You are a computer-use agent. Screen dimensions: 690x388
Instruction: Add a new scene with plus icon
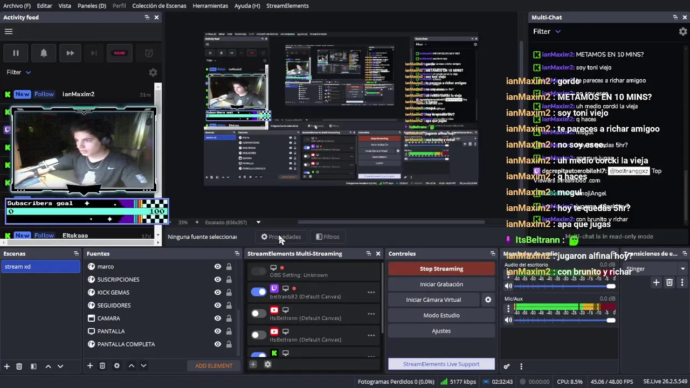coord(7,366)
